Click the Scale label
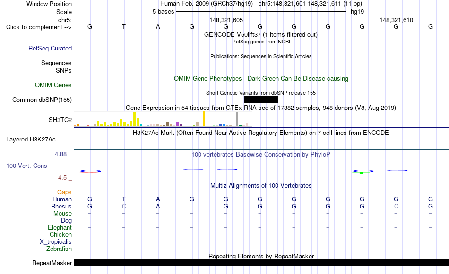 (x=64, y=12)
